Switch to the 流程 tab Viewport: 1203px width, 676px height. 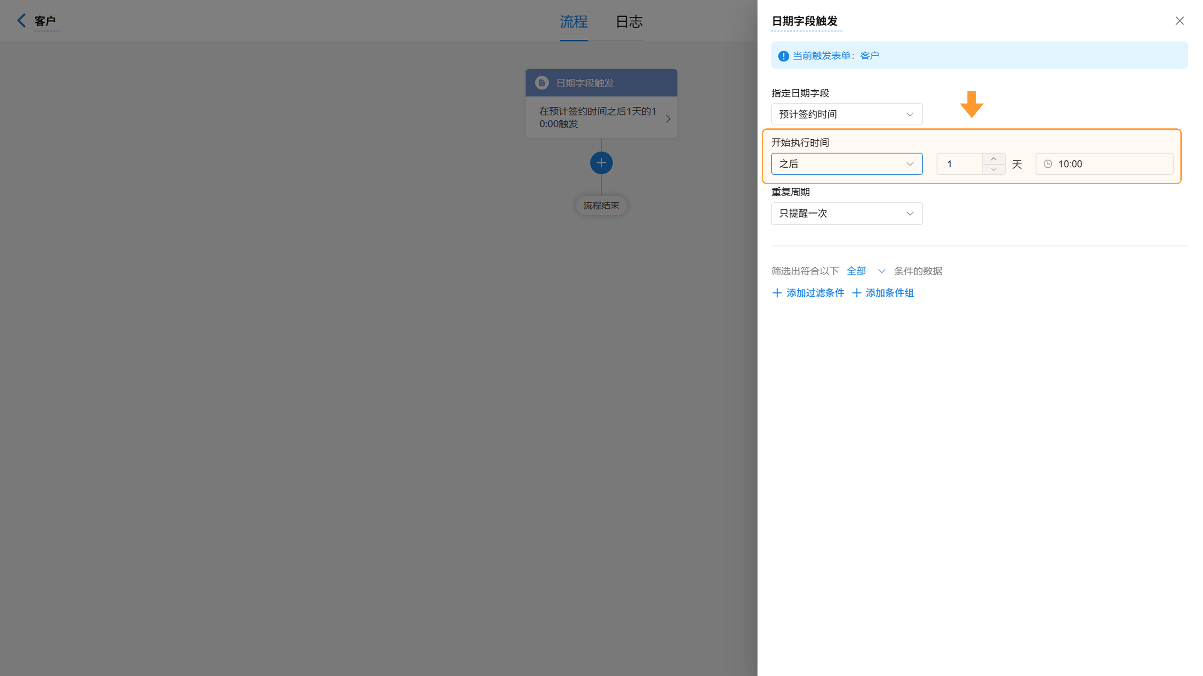point(574,22)
